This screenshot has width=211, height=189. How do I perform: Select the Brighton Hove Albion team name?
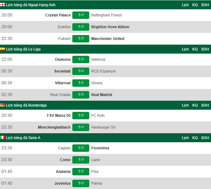(x=110, y=27)
